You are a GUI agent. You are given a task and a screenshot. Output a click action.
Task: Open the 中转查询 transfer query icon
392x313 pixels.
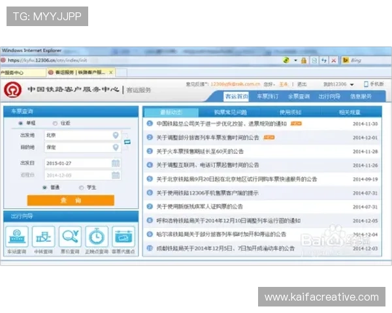(44, 236)
